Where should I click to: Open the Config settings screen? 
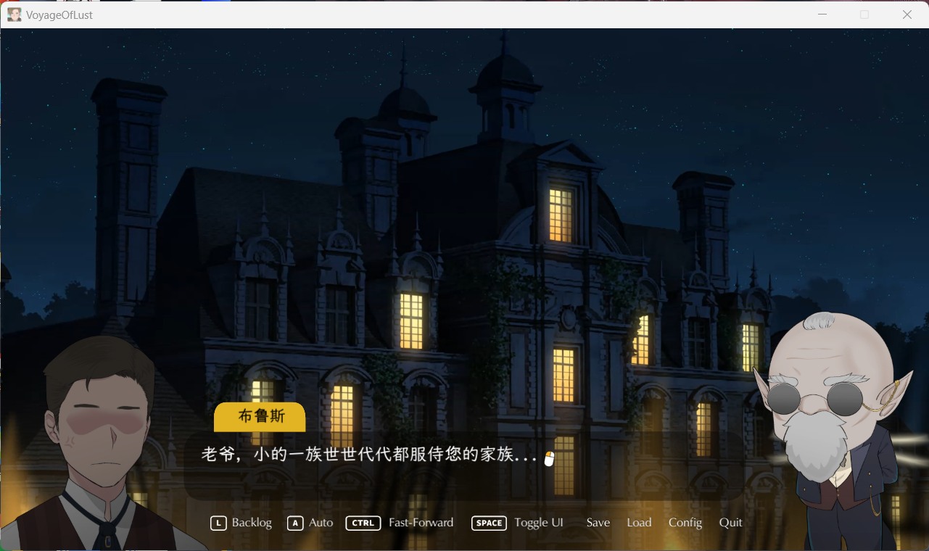pos(685,523)
